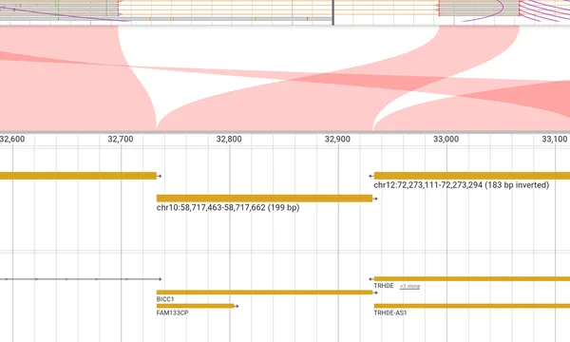The height and width of the screenshot is (342, 570).
Task: Click the TRHDE gene bar
Action: (x=472, y=278)
